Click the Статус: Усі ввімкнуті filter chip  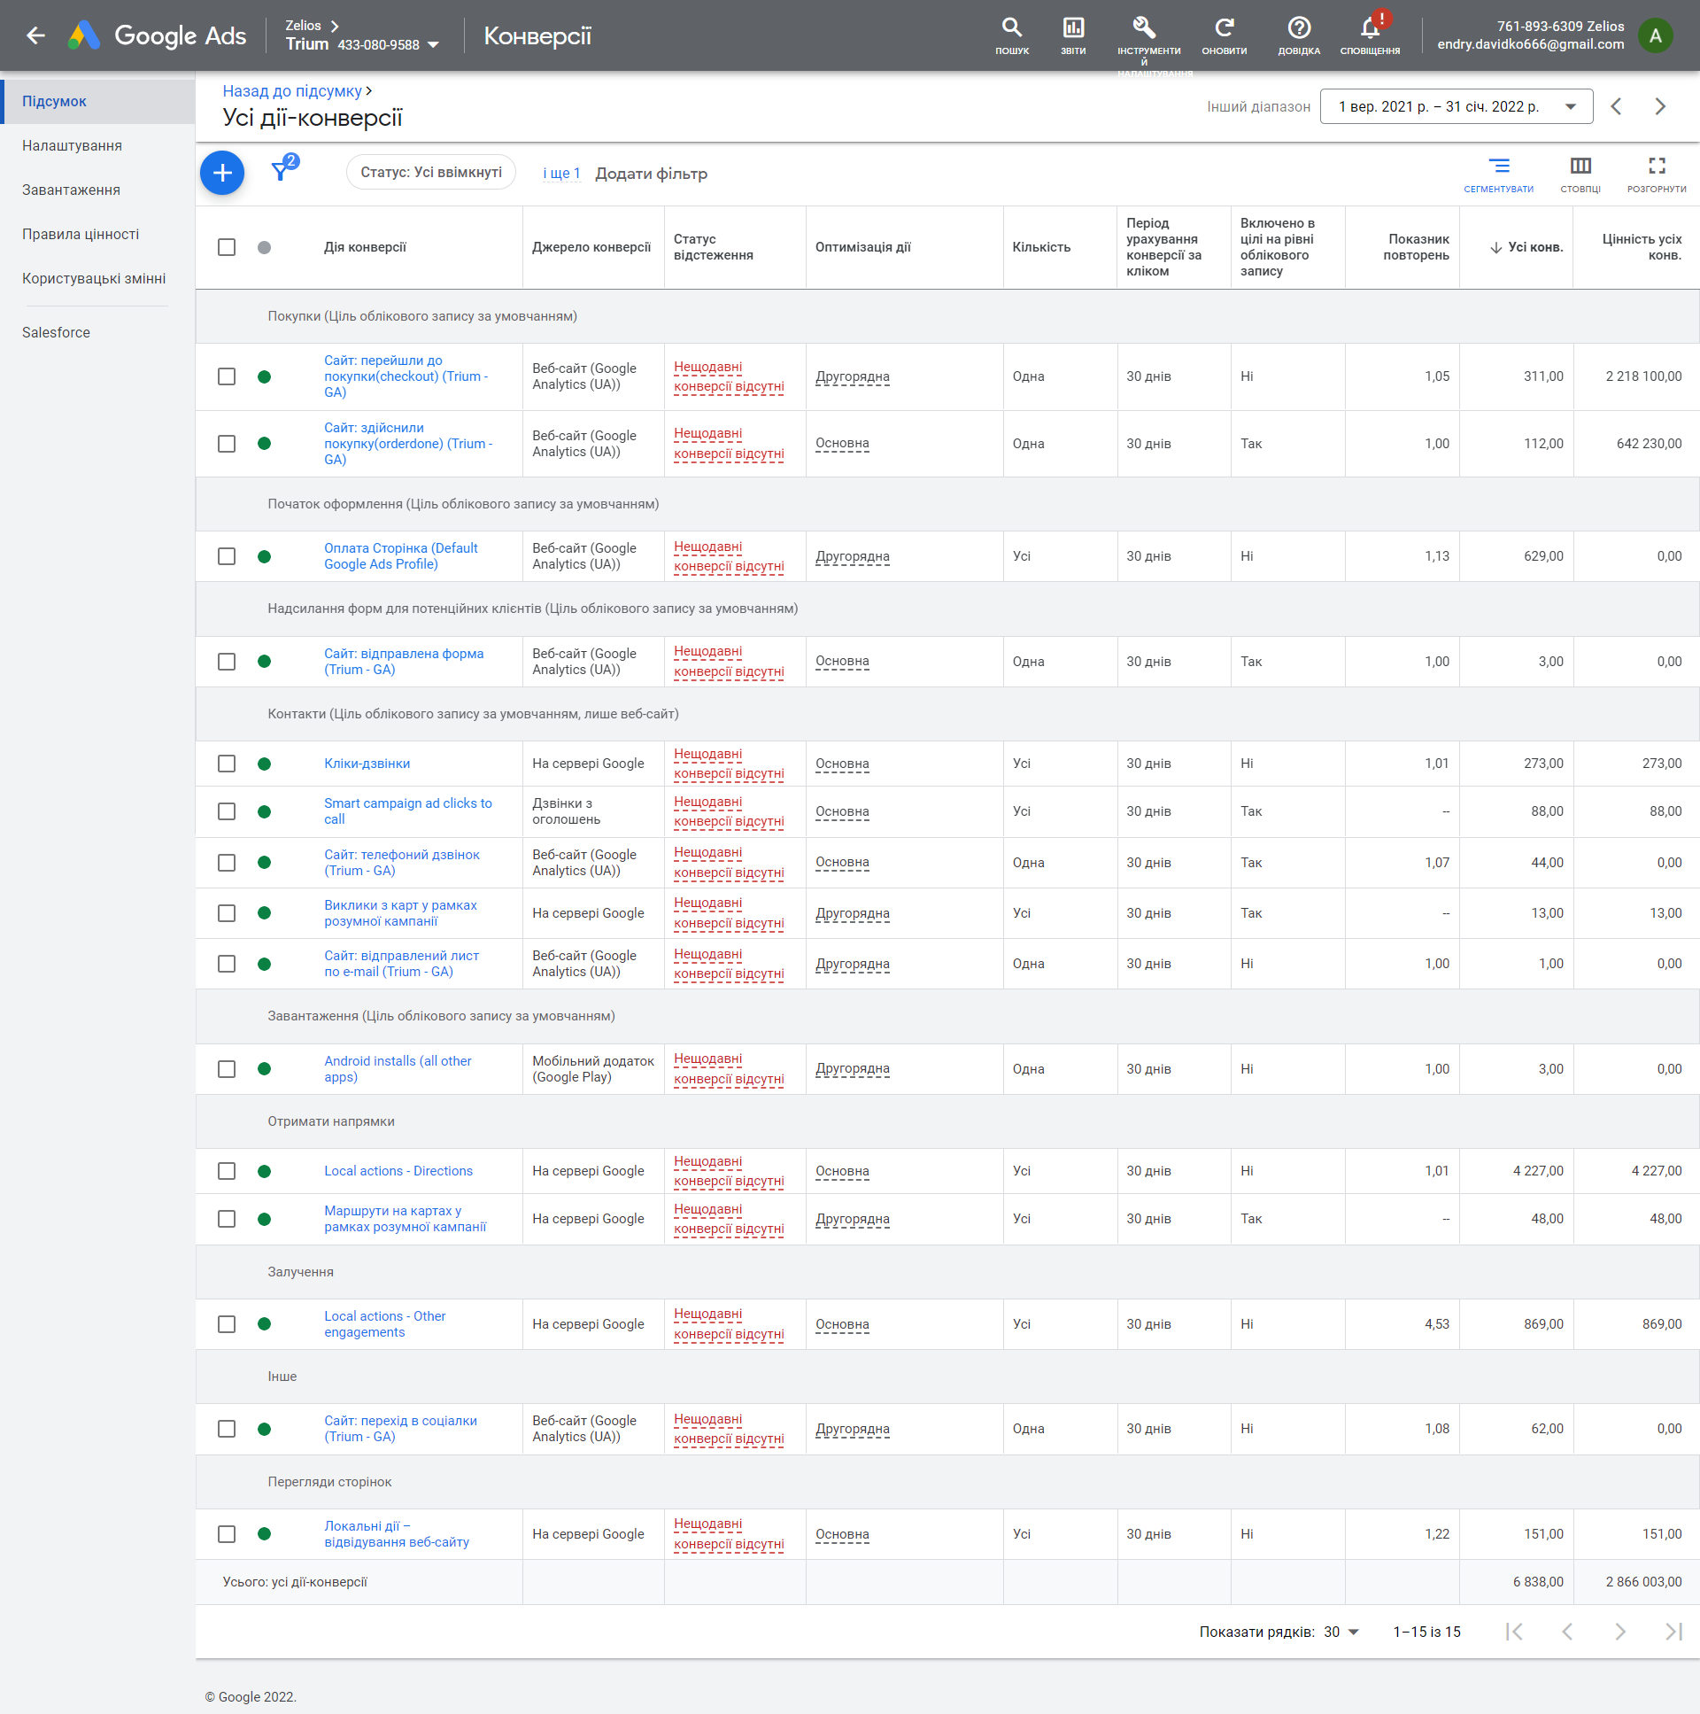click(431, 172)
